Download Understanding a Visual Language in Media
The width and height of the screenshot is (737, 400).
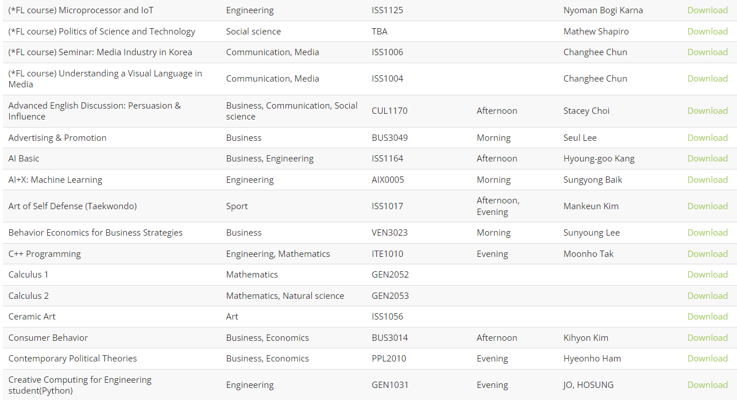point(707,79)
